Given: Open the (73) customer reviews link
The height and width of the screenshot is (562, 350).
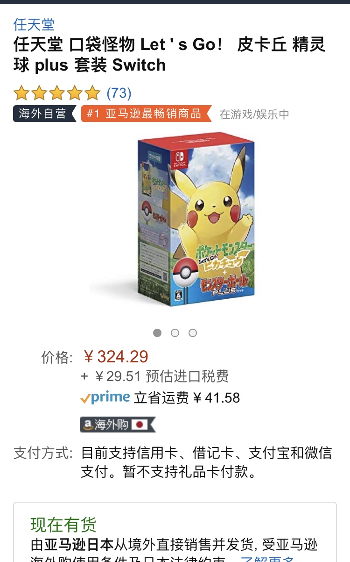Looking at the screenshot, I should [x=119, y=93].
